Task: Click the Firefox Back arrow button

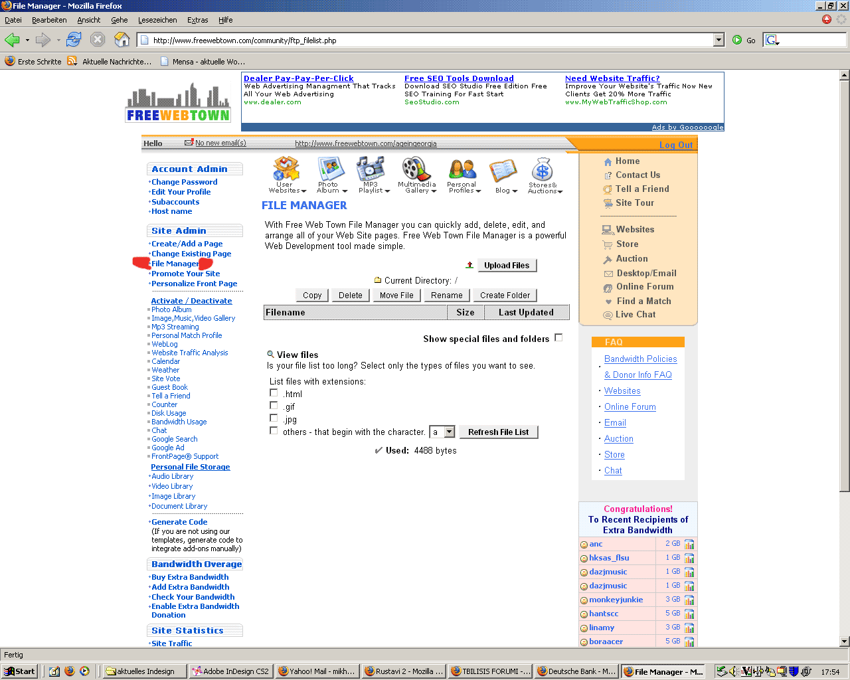Action: (13, 40)
